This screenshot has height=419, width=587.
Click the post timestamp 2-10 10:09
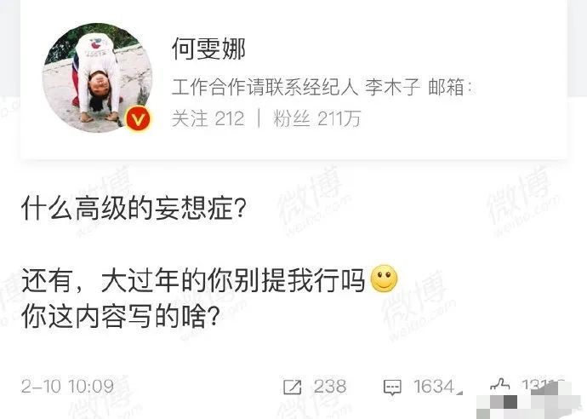tap(68, 387)
